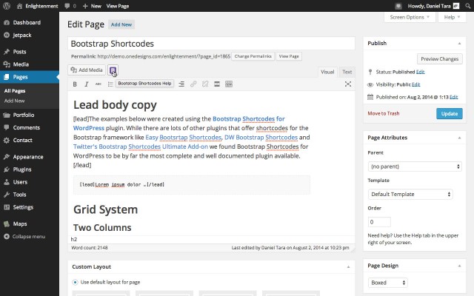The image size is (474, 296).
Task: Click the Bootstrap shortcodes icon button
Action: coord(113,70)
